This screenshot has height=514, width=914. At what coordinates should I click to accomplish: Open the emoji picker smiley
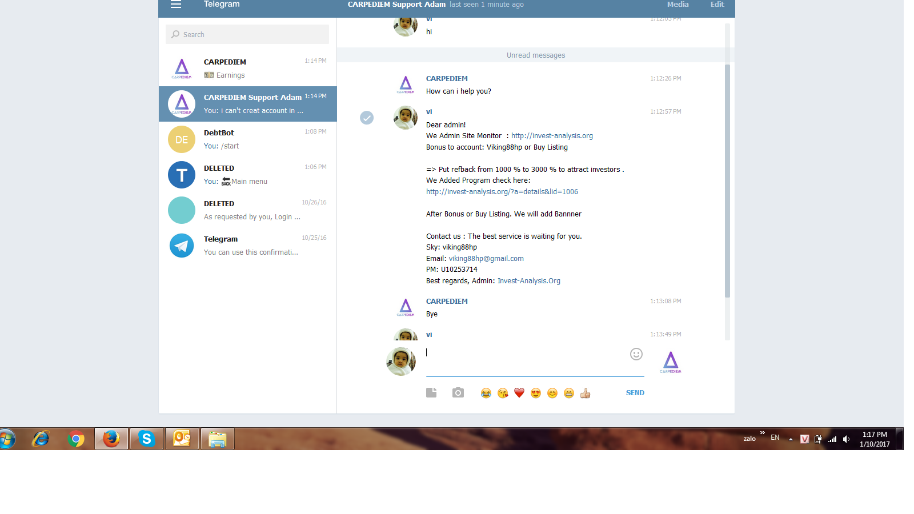pos(636,354)
